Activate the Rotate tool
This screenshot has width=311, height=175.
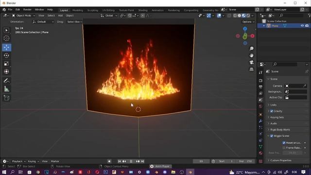click(6, 55)
